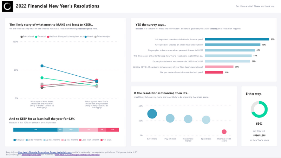Select the Health legend marker
This screenshot has height=158, width=281.
(x=86, y=37)
